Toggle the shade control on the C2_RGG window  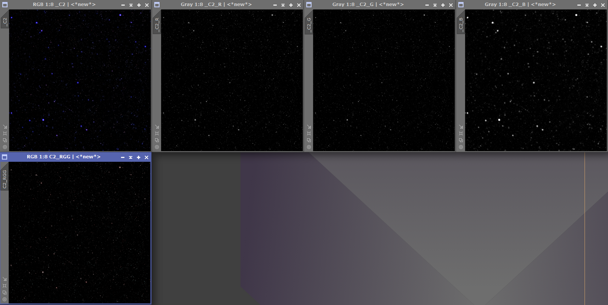click(x=131, y=157)
